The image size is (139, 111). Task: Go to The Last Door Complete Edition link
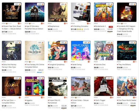pos(9,101)
